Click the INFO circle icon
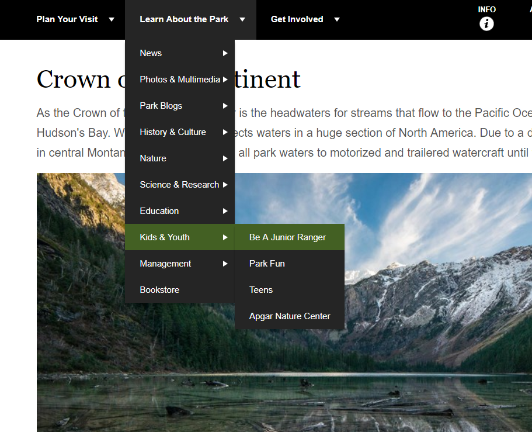Viewport: 532px width, 432px height. [x=486, y=24]
